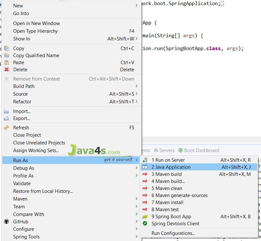
Task: Click the Run on Server icon
Action: (x=145, y=160)
